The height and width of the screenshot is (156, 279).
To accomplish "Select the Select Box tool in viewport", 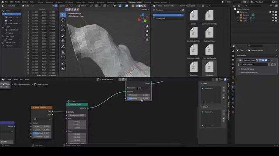I will (63, 15).
